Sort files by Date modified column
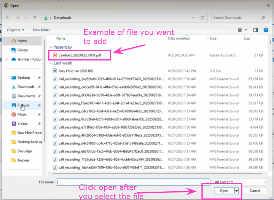This screenshot has height=200, width=274. click(178, 38)
